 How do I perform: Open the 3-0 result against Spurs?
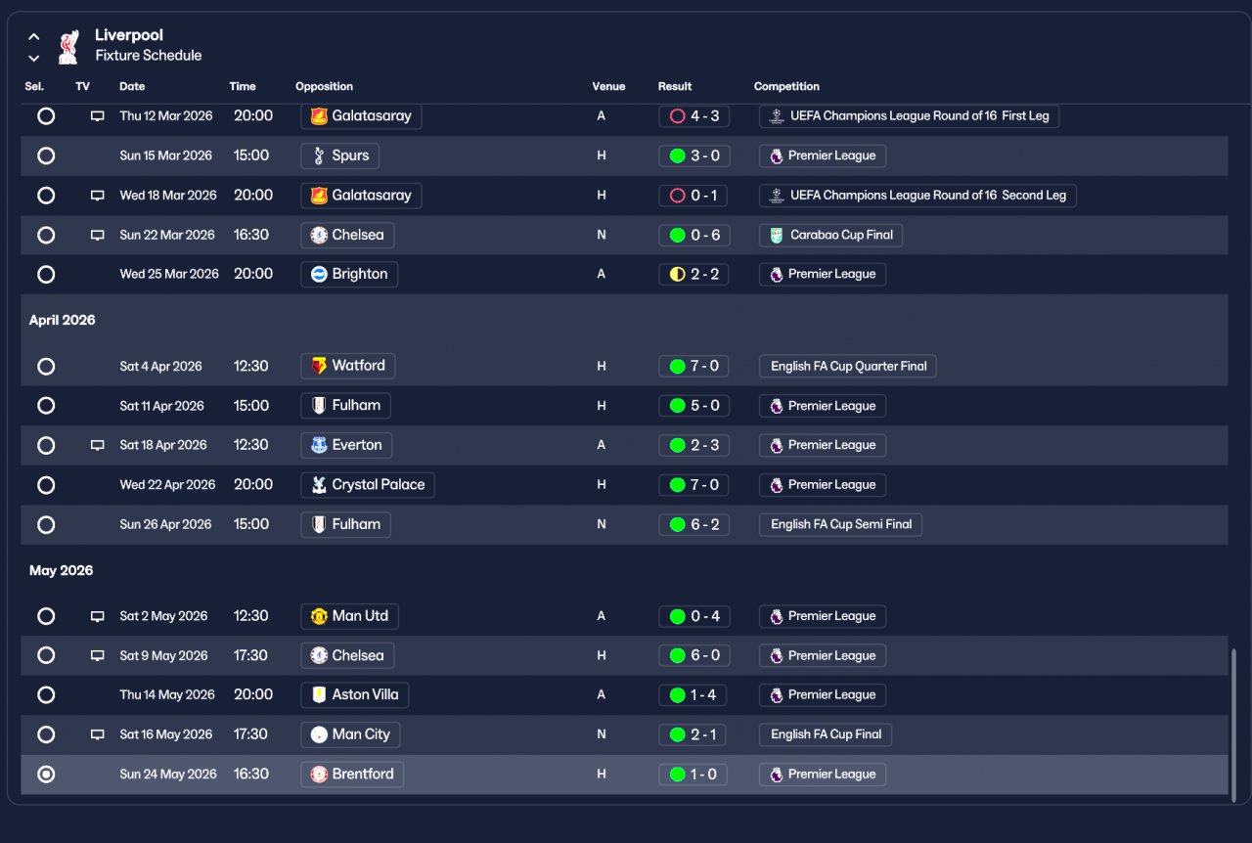pos(693,155)
